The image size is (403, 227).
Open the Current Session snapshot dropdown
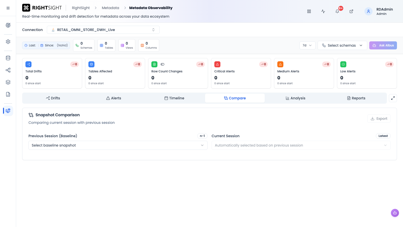click(301, 145)
